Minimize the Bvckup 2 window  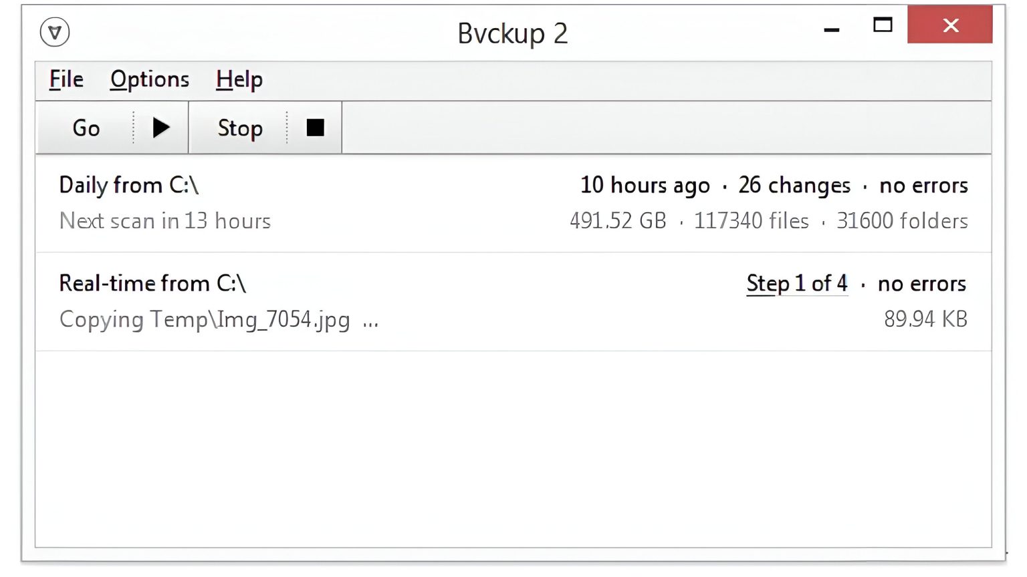(832, 29)
